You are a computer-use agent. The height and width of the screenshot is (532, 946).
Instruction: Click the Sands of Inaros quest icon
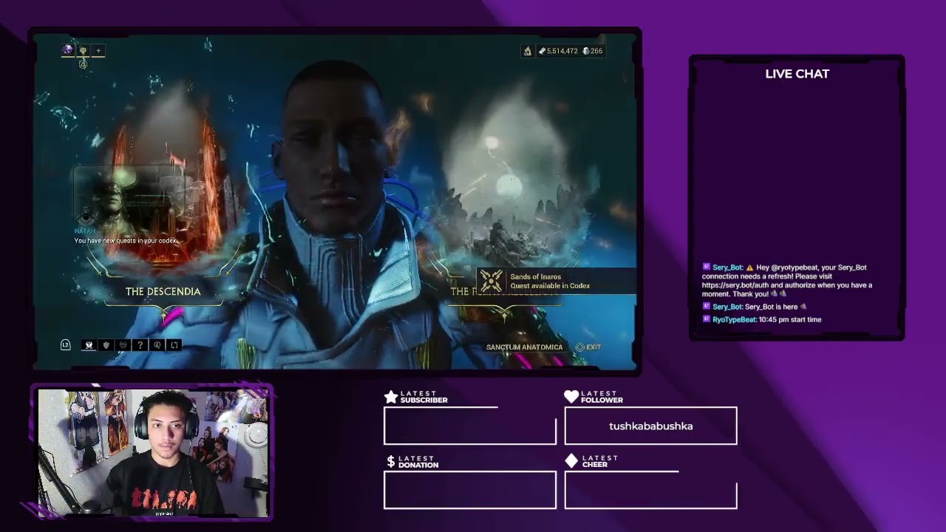(x=491, y=281)
